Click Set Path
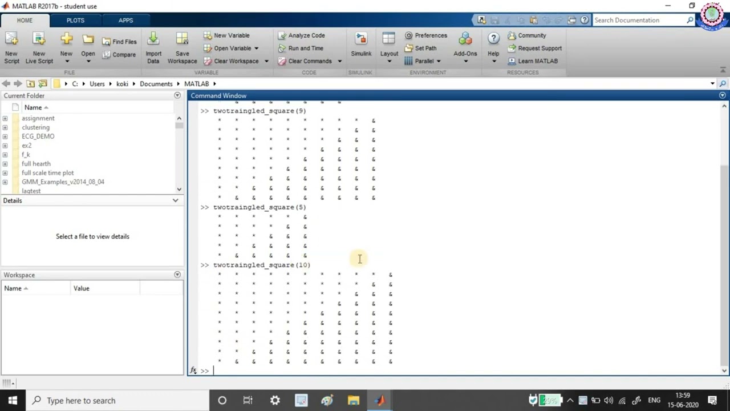730x411 pixels. (420, 49)
